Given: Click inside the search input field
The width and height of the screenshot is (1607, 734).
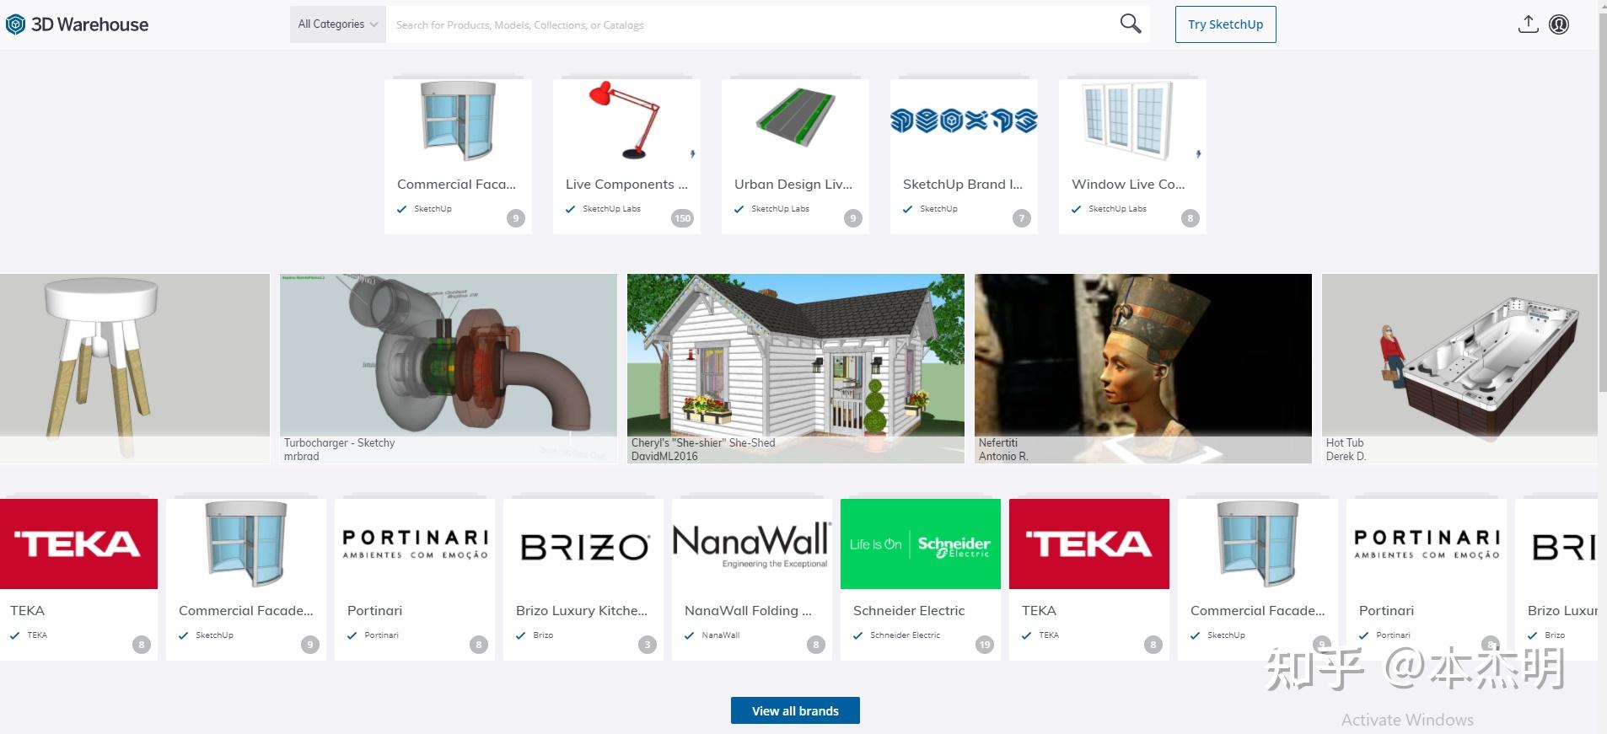Looking at the screenshot, I should point(750,24).
